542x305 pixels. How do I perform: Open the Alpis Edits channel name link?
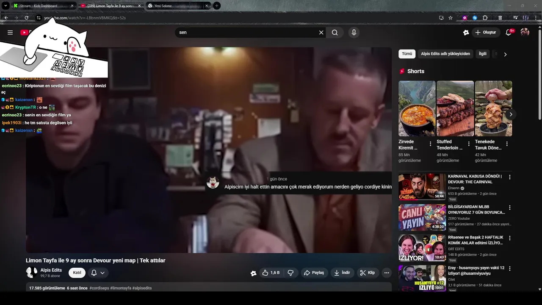coord(51,270)
